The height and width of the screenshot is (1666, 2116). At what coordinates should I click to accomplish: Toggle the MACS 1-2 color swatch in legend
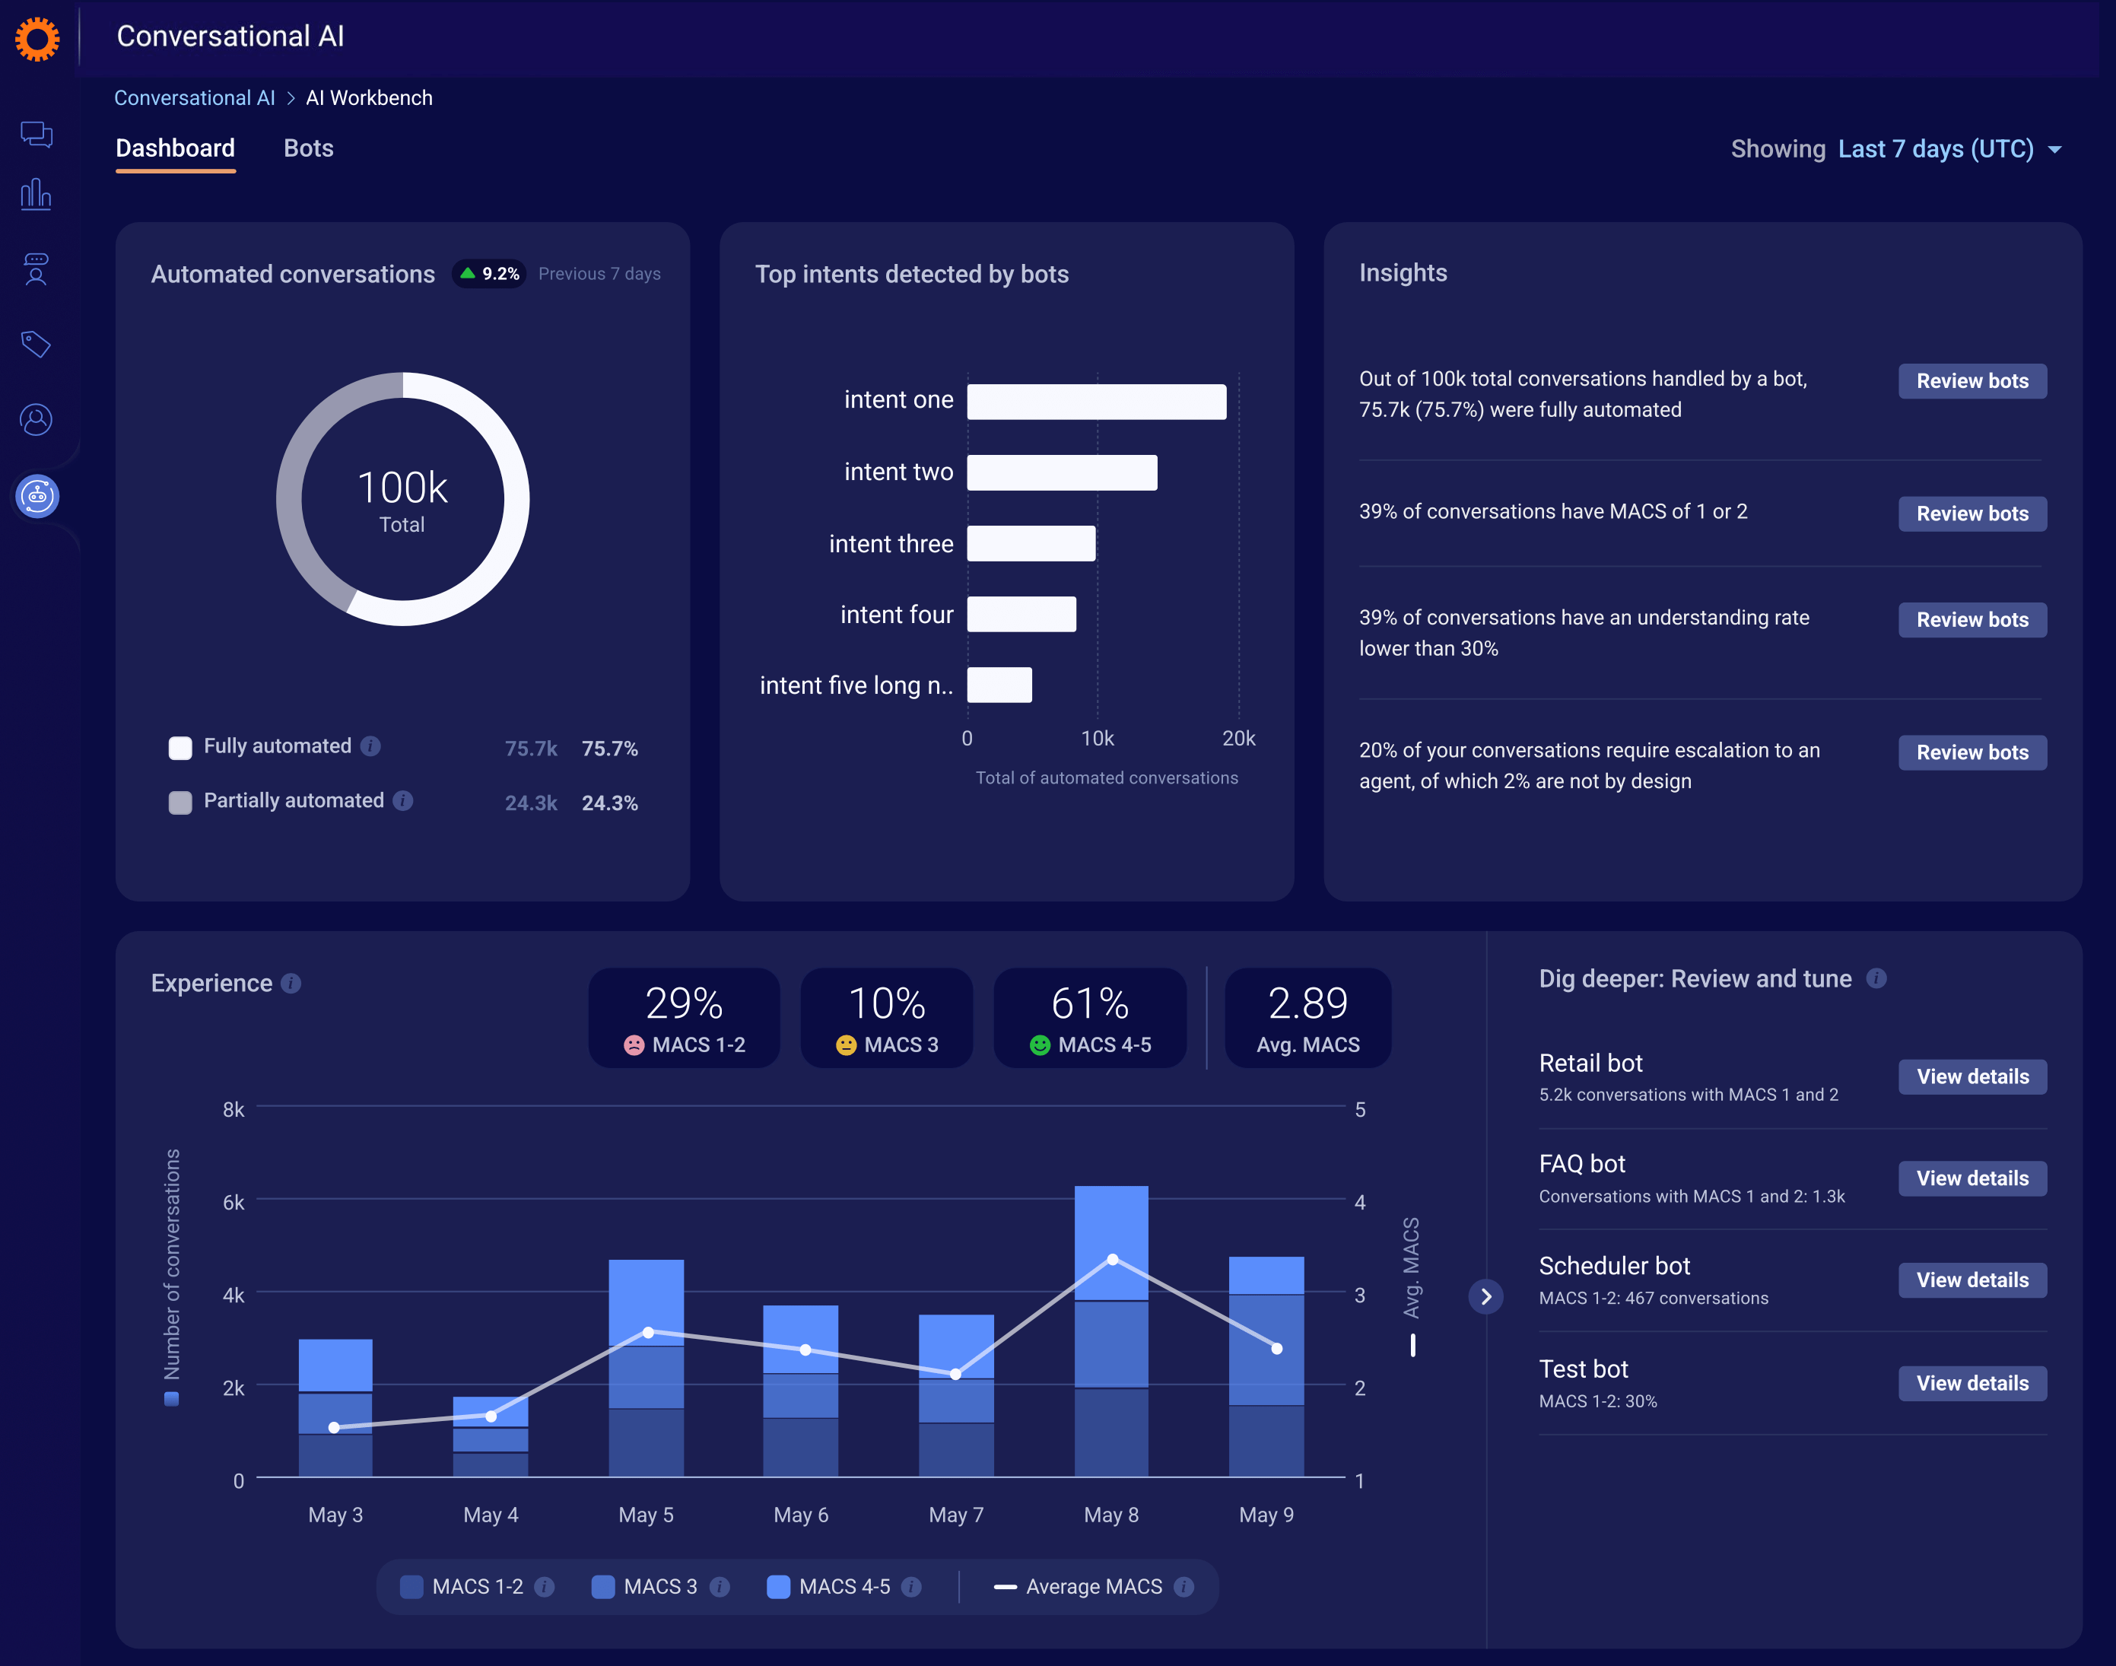click(411, 1586)
